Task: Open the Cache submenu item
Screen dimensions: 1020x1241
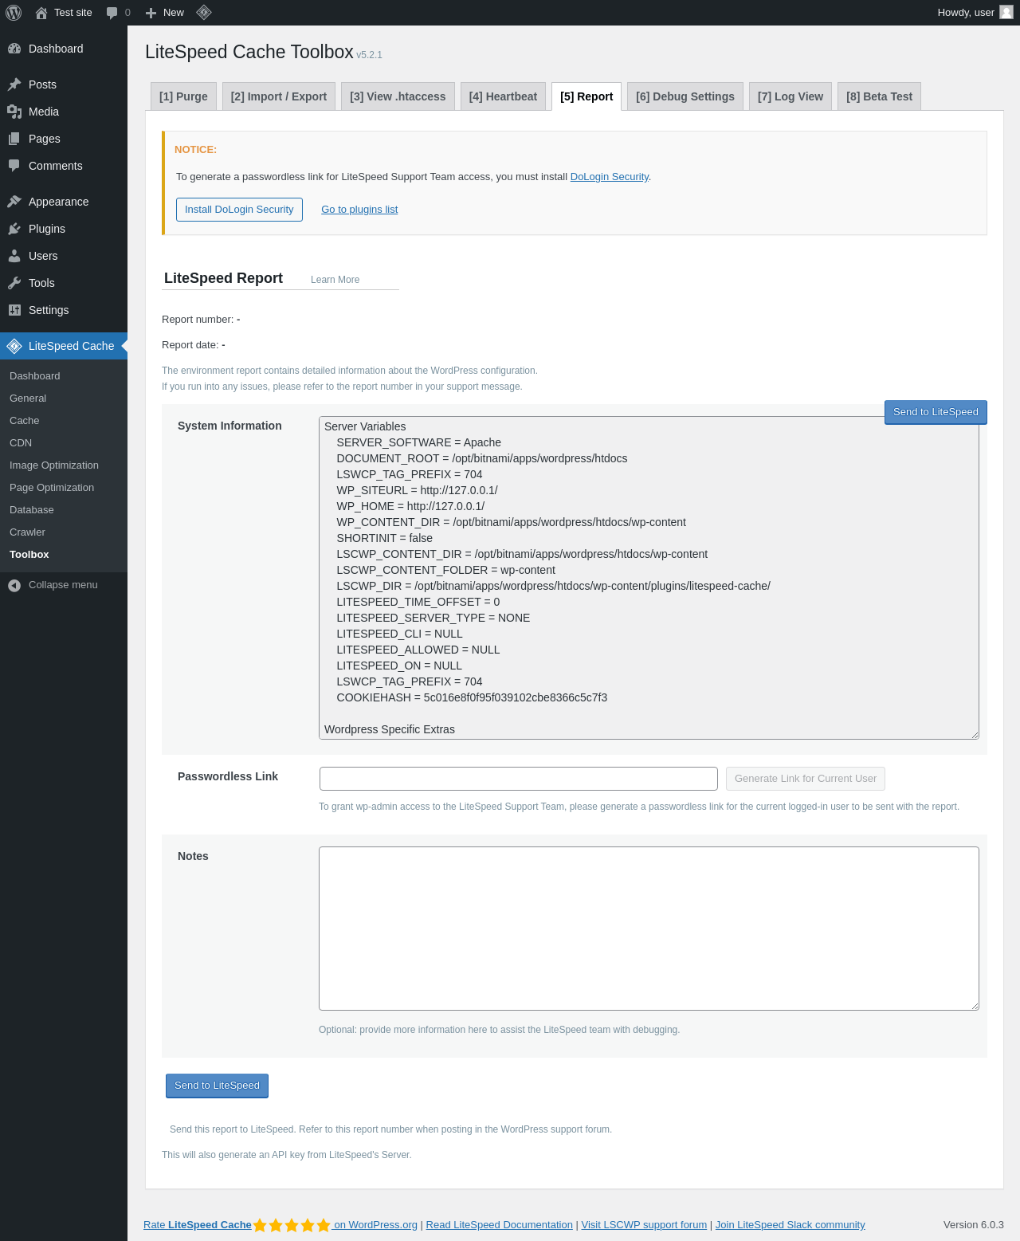Action: click(x=25, y=421)
